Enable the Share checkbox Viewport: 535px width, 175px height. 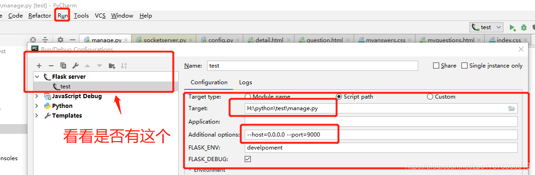click(436, 66)
